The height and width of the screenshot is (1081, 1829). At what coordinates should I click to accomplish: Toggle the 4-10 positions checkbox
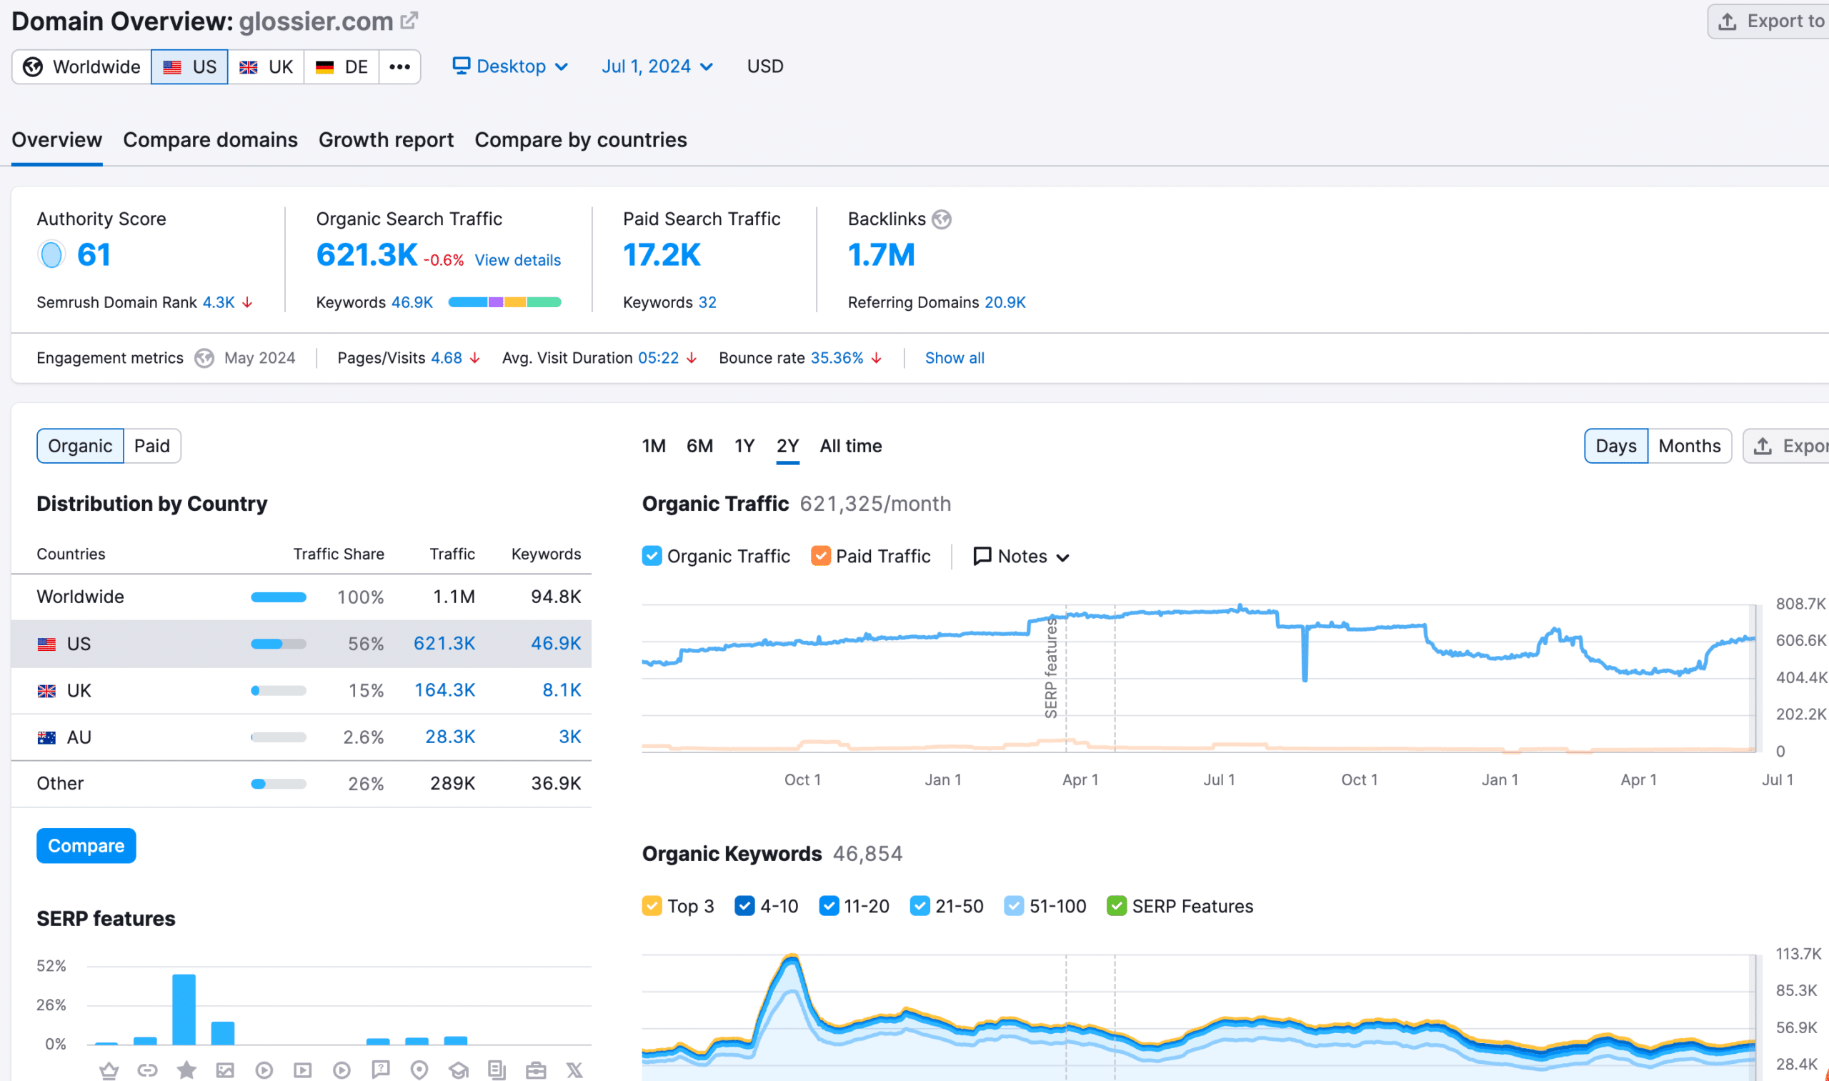coord(744,905)
